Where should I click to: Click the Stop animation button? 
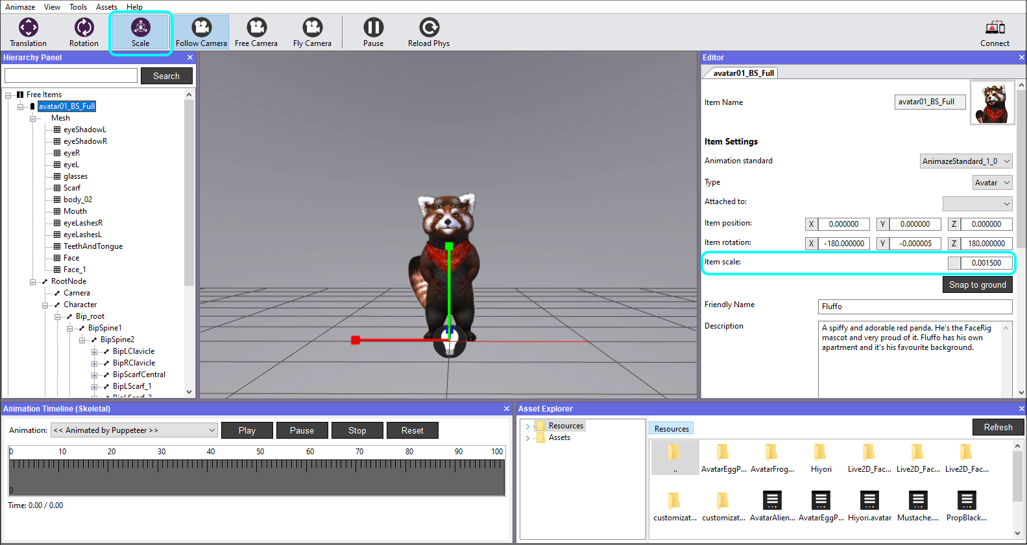click(357, 430)
